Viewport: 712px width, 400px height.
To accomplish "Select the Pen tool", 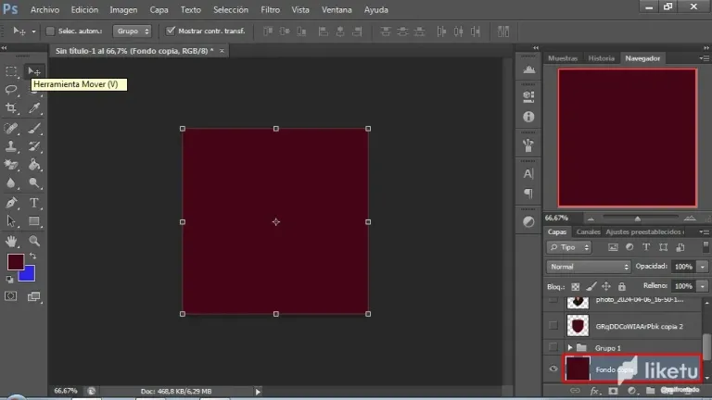I will click(11, 203).
